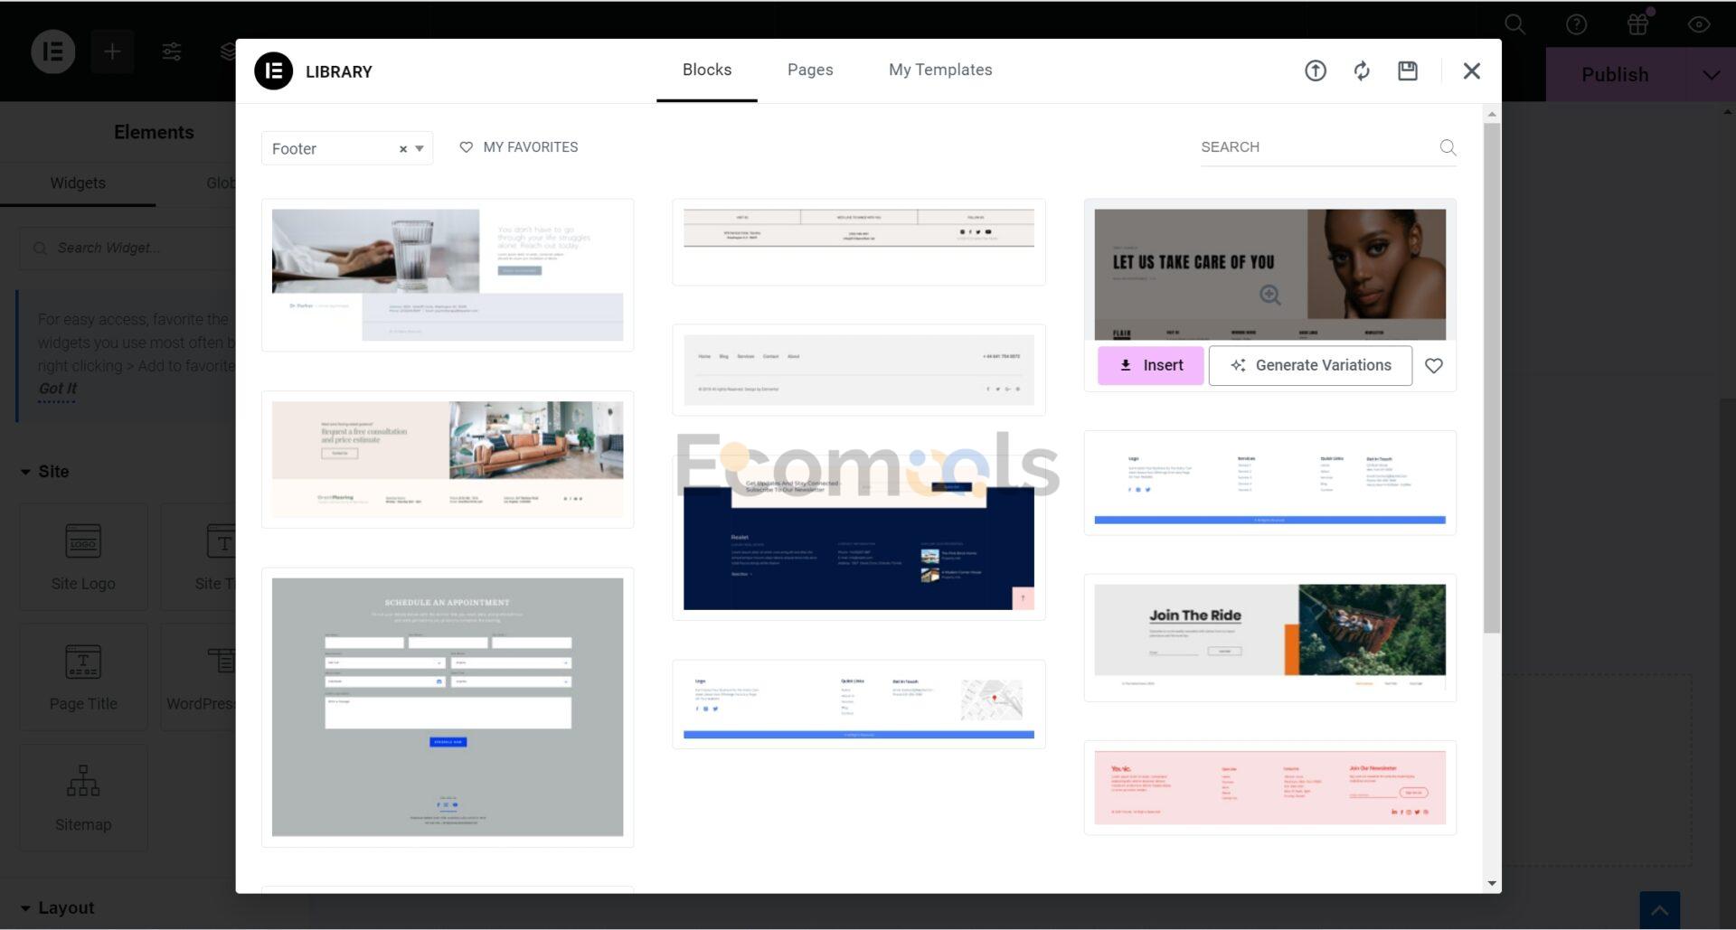Zoom preview of Let Us Take Care template
This screenshot has width=1736, height=930.
[1269, 296]
